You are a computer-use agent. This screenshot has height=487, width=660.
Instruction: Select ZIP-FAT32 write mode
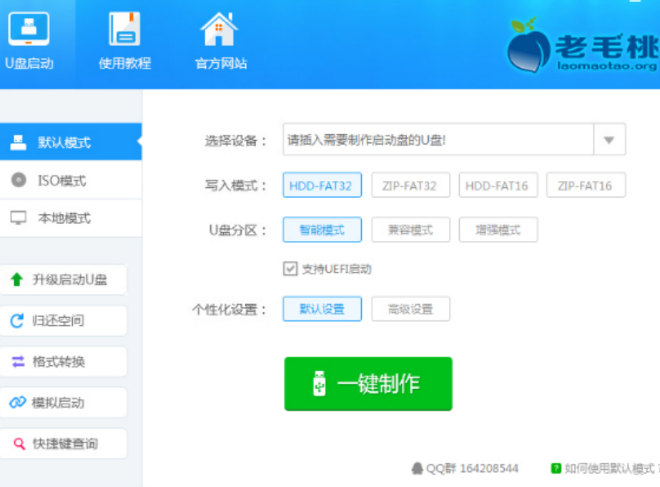click(410, 186)
